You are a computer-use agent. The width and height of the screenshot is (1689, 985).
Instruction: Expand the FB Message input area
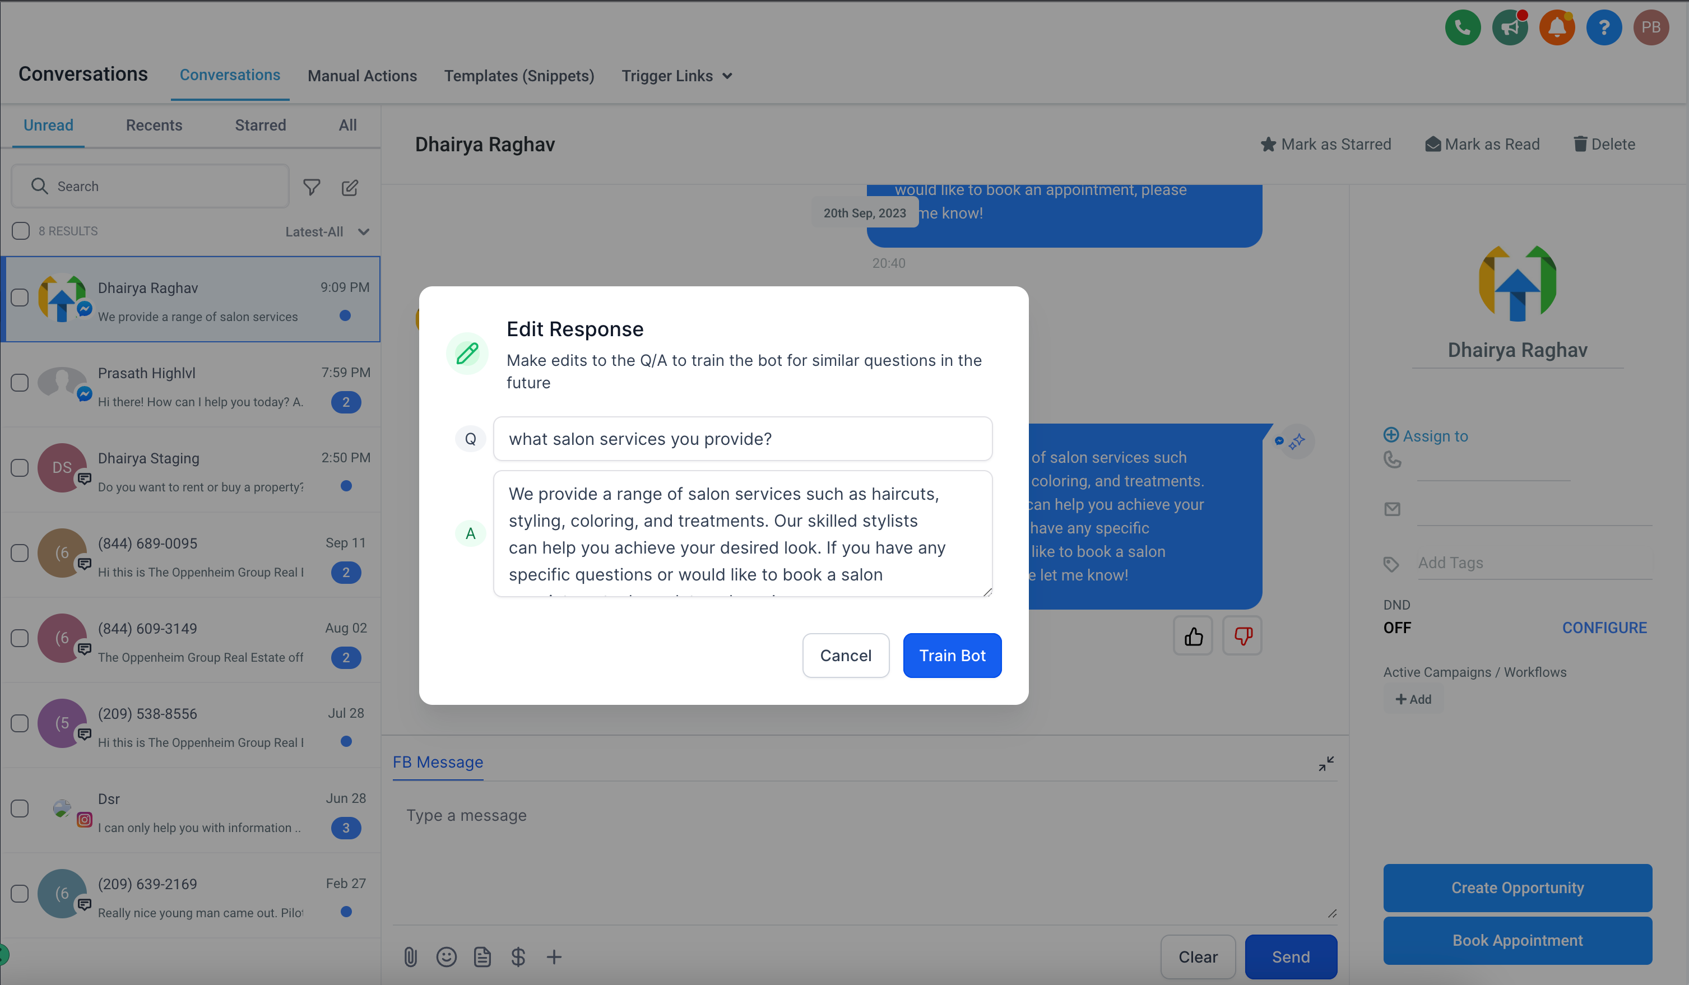(x=1326, y=763)
